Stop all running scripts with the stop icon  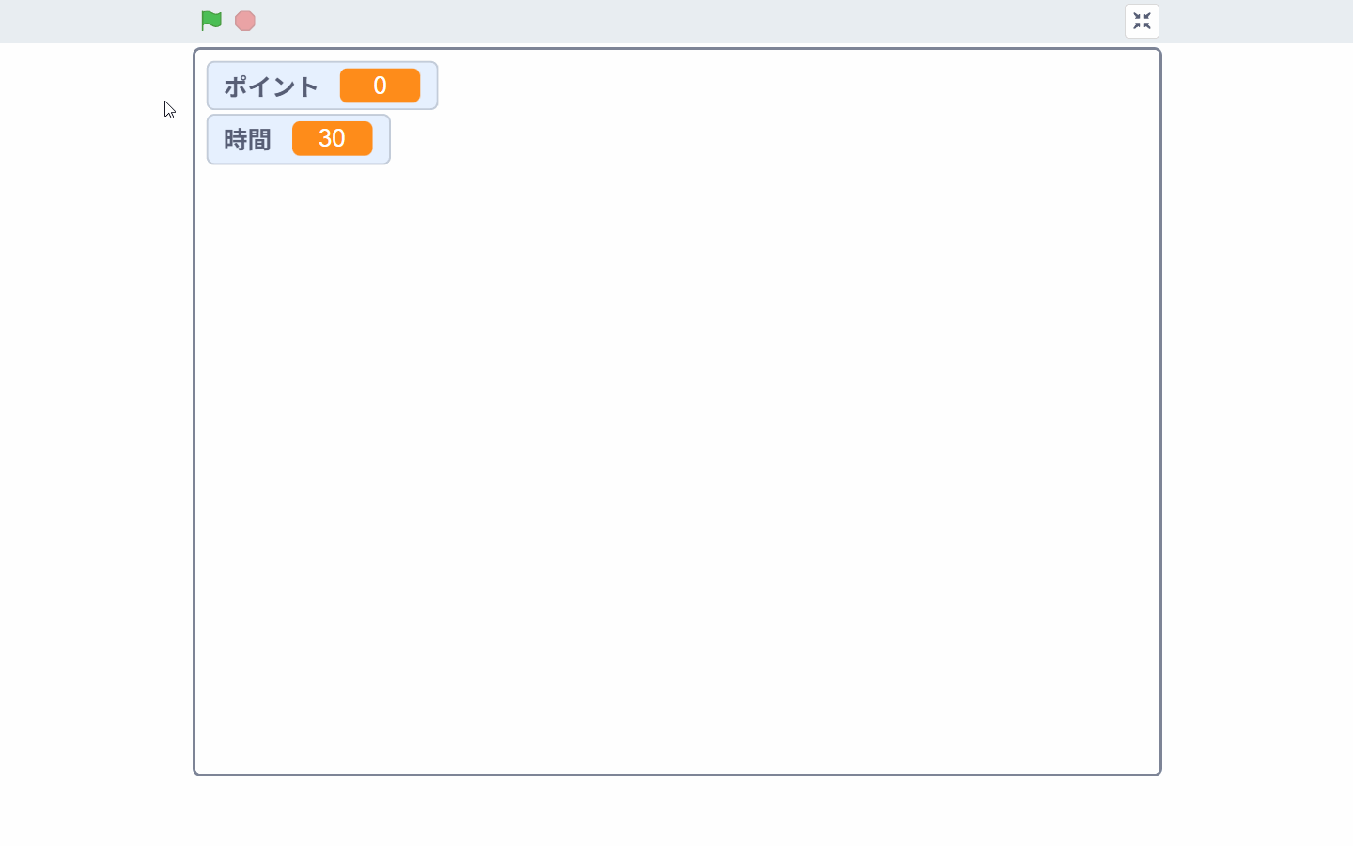[x=244, y=20]
